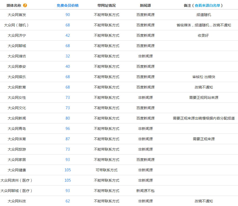Image resolution: width=238 pixels, height=206 pixels.
Task: Click price 87 for 大众网体育
Action: [x=68, y=139]
